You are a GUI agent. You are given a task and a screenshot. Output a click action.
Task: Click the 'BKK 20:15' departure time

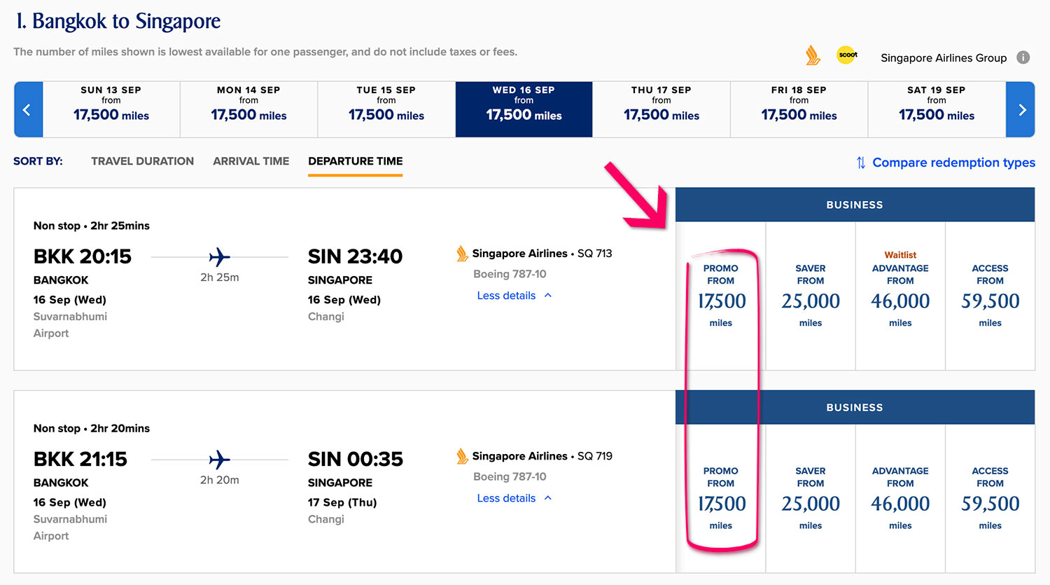83,256
